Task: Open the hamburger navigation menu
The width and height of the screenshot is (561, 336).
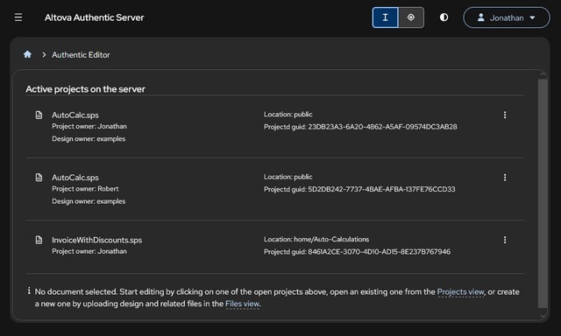Action: pyautogui.click(x=18, y=17)
